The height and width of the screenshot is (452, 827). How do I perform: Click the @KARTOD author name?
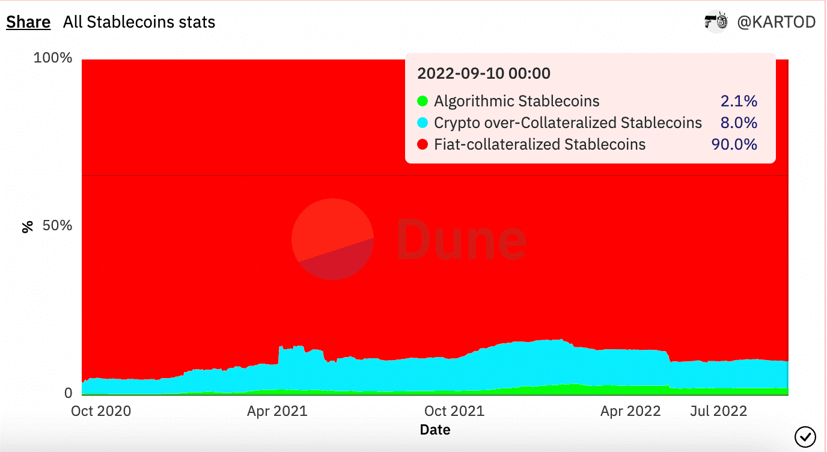[776, 22]
